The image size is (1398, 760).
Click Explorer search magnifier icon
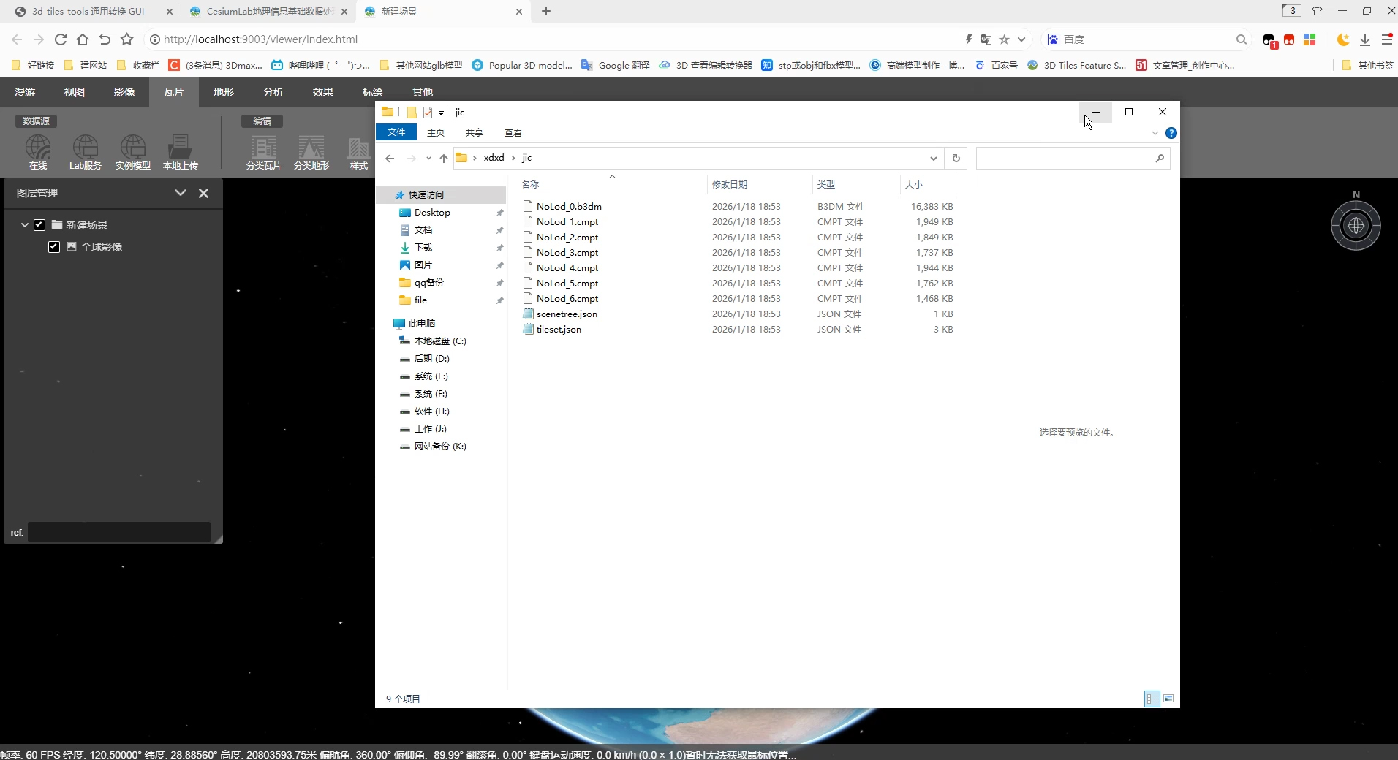coord(1160,158)
